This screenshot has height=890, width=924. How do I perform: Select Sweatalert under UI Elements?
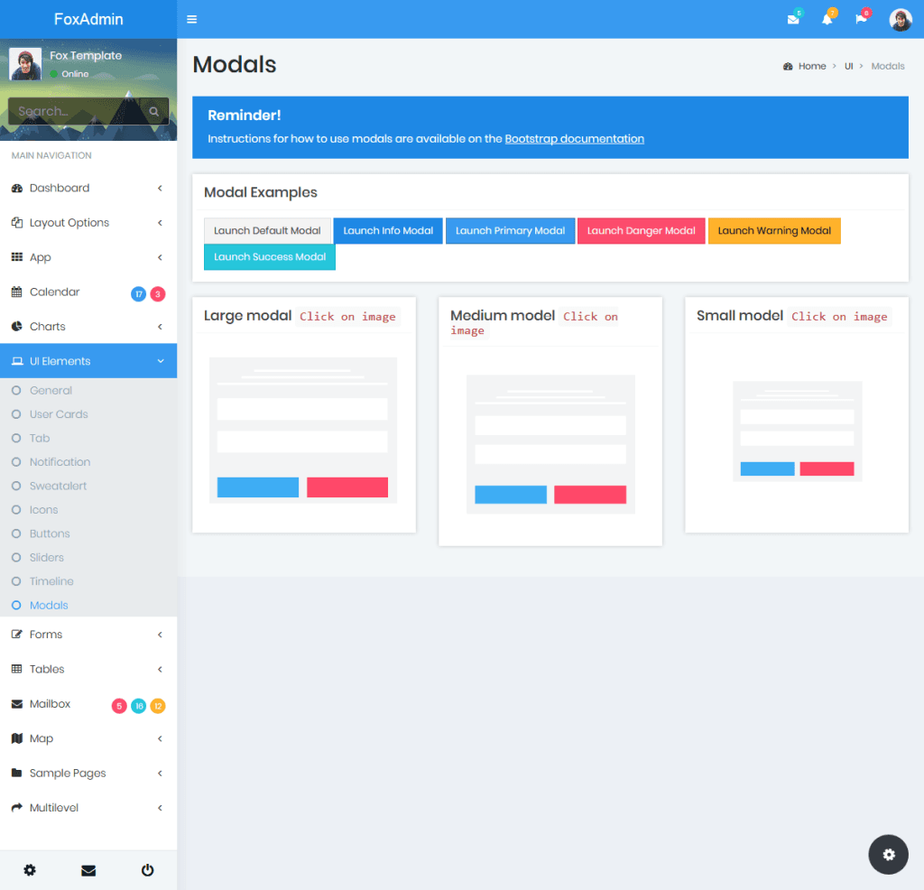pyautogui.click(x=58, y=486)
